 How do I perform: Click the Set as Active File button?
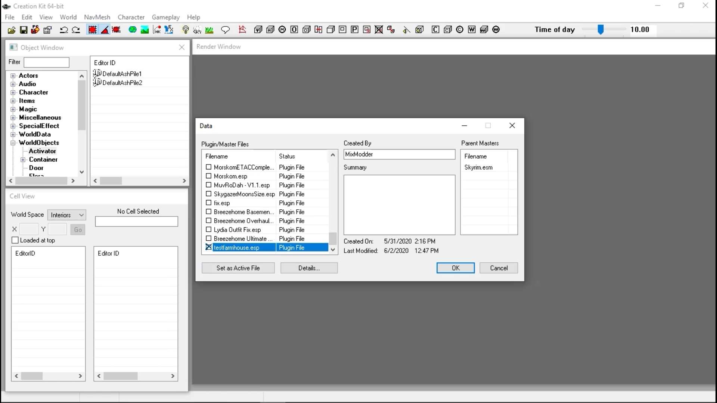click(238, 268)
